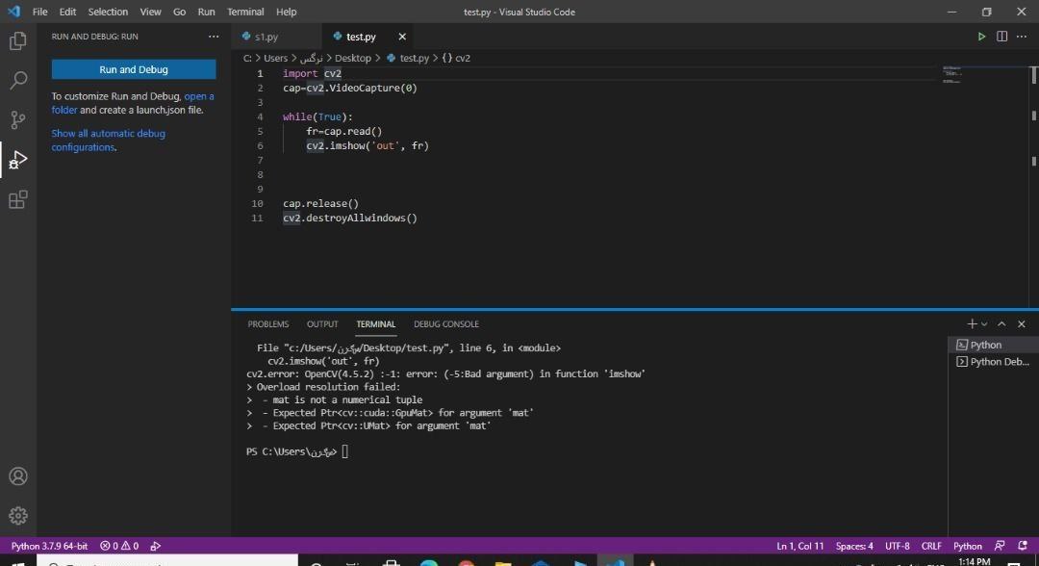Image resolution: width=1039 pixels, height=566 pixels.
Task: Open the feedback icon in status bar
Action: [1000, 546]
